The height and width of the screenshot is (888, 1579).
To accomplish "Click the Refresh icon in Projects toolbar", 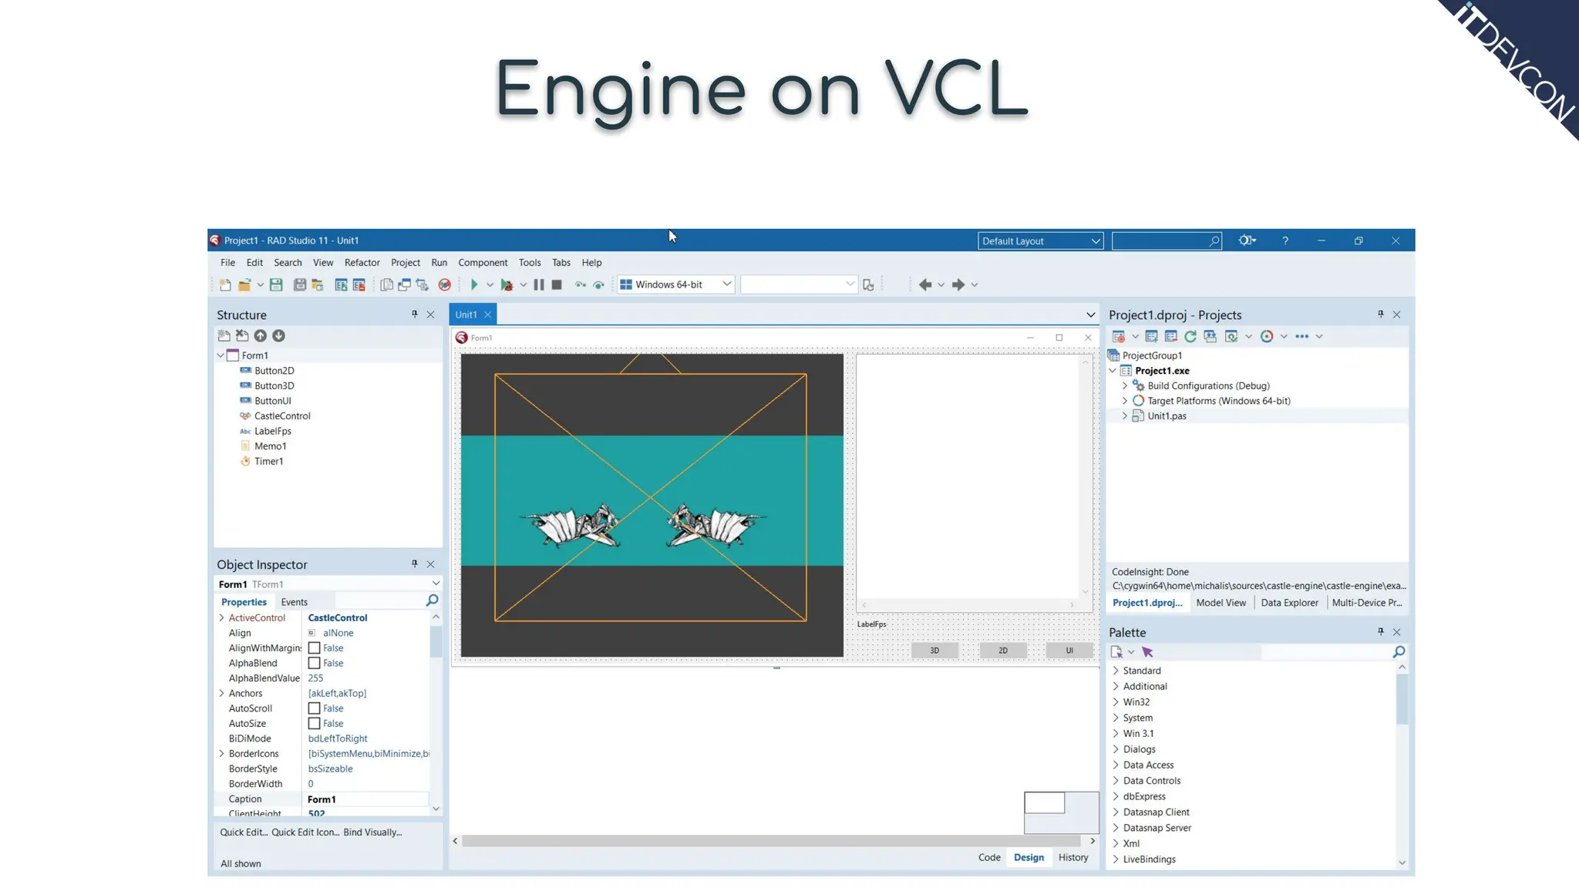I will 1190,336.
